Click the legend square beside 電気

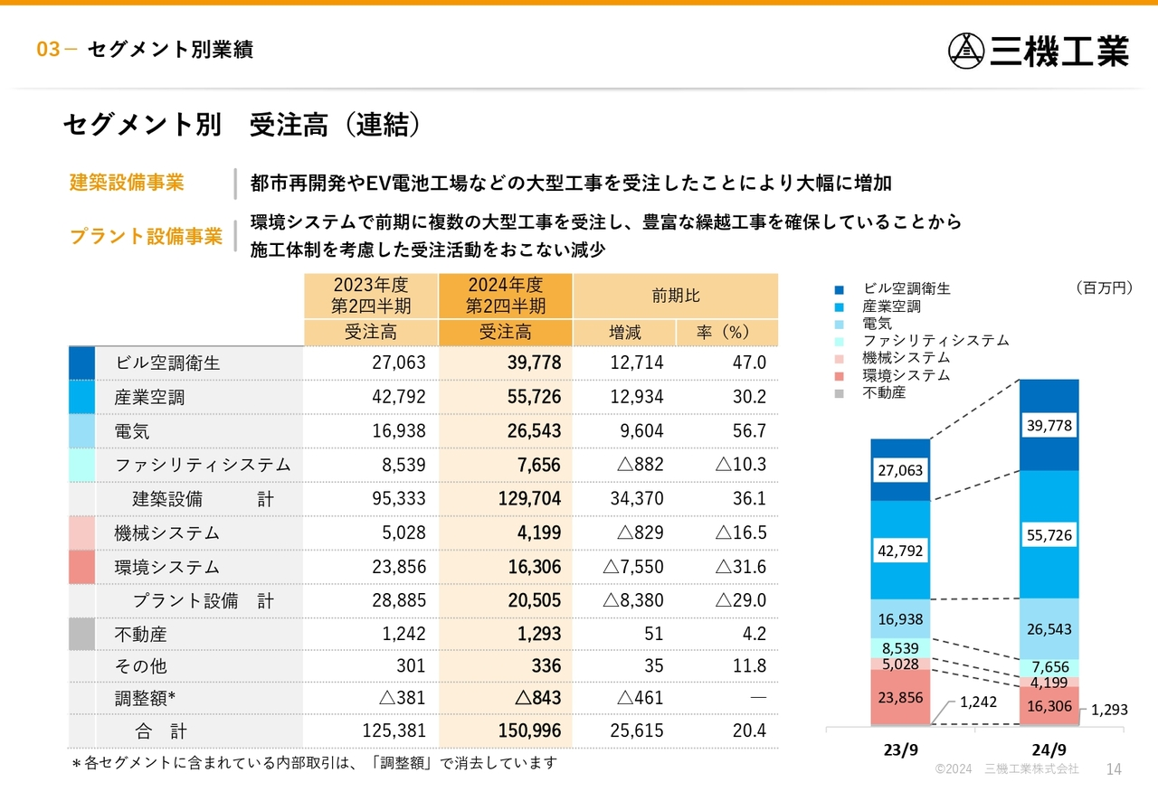tap(840, 324)
